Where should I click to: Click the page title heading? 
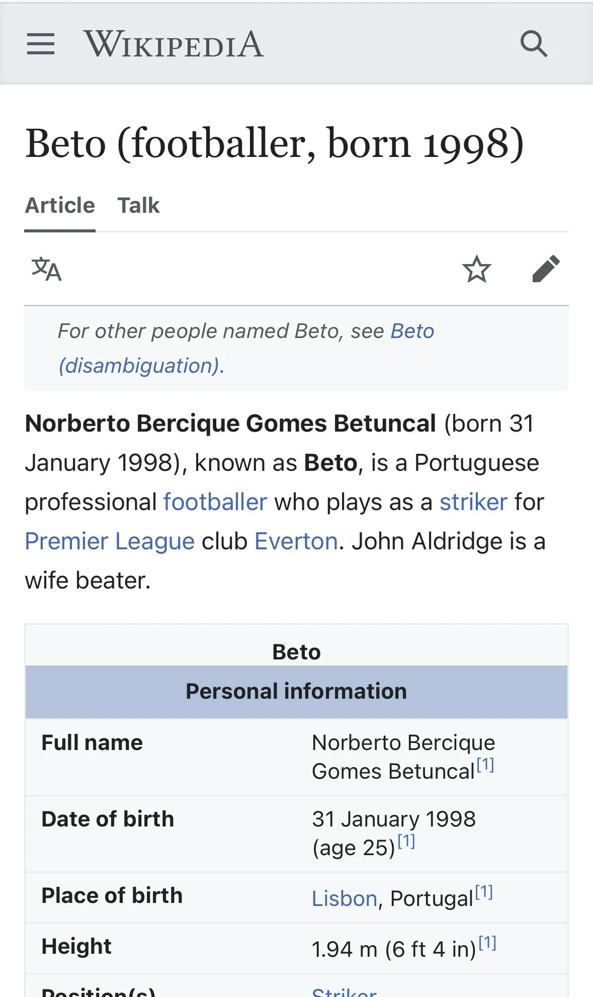[275, 144]
